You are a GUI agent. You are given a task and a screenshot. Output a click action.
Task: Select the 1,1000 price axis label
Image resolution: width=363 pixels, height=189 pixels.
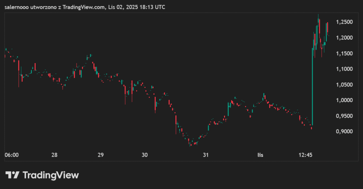coord(344,69)
